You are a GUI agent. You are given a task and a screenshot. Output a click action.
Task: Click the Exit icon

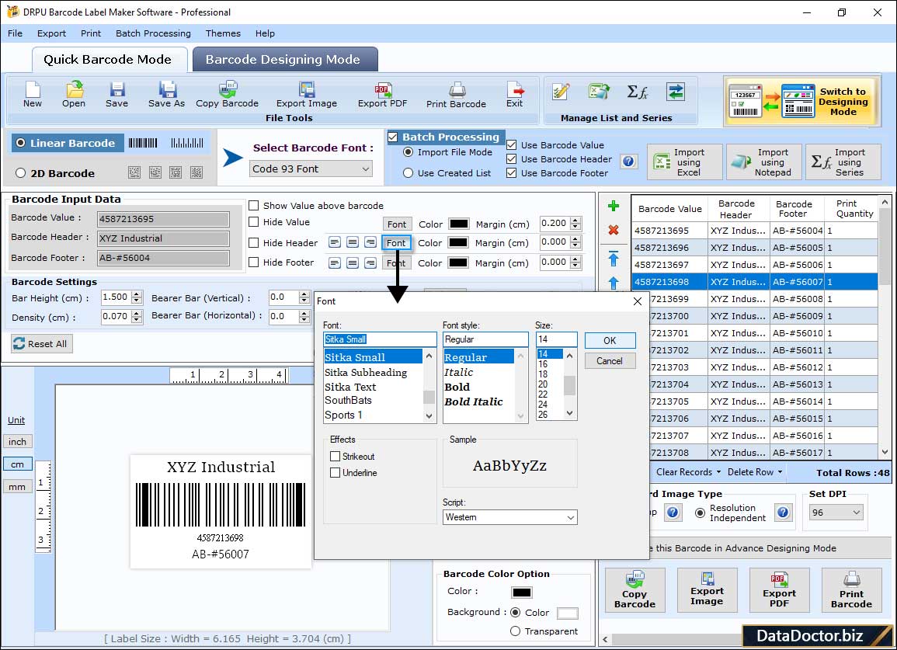tap(514, 95)
